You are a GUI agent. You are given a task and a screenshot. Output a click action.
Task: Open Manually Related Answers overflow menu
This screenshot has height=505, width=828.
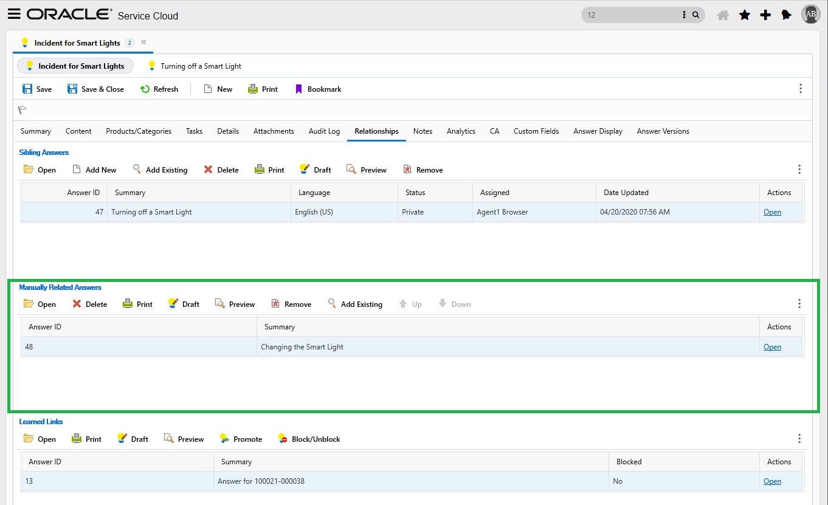pos(799,304)
